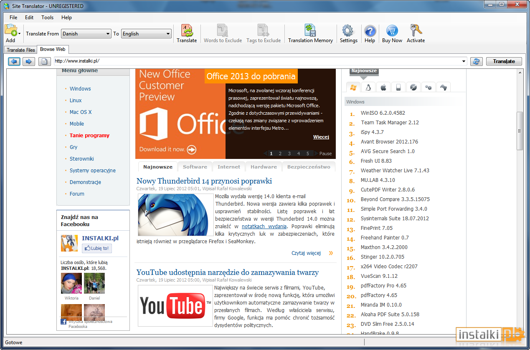The height and width of the screenshot is (350, 530).
Task: Select the Linux penguin tab icon
Action: tap(368, 87)
